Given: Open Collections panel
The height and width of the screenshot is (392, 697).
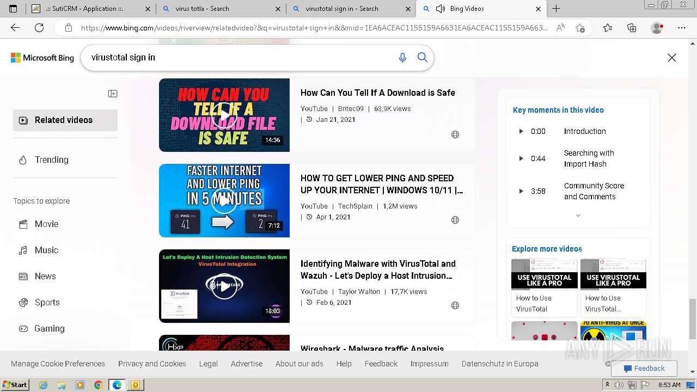Looking at the screenshot, I should (x=632, y=28).
